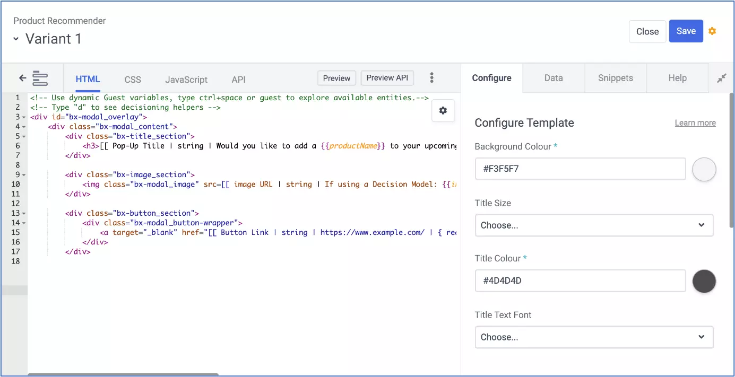Select the Configure tab
This screenshot has width=735, height=377.
[492, 78]
